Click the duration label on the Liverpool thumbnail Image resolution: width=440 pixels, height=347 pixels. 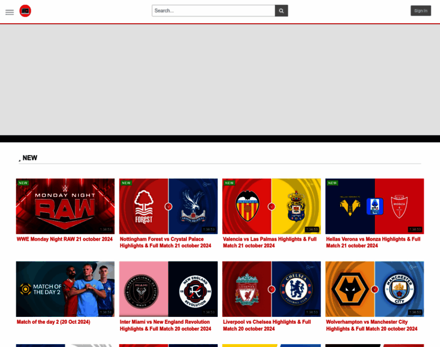311,312
